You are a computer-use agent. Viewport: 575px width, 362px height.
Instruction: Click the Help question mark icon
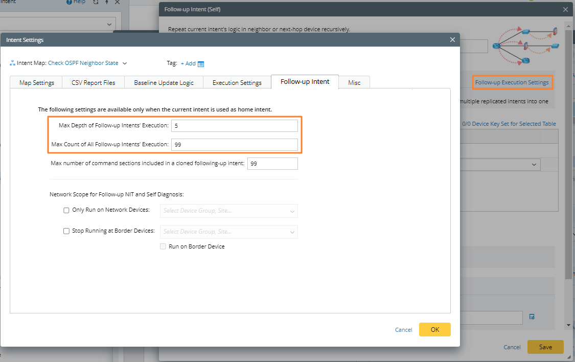tap(70, 2)
